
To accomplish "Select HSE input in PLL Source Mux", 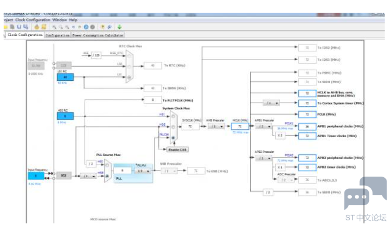I will tap(107, 176).
